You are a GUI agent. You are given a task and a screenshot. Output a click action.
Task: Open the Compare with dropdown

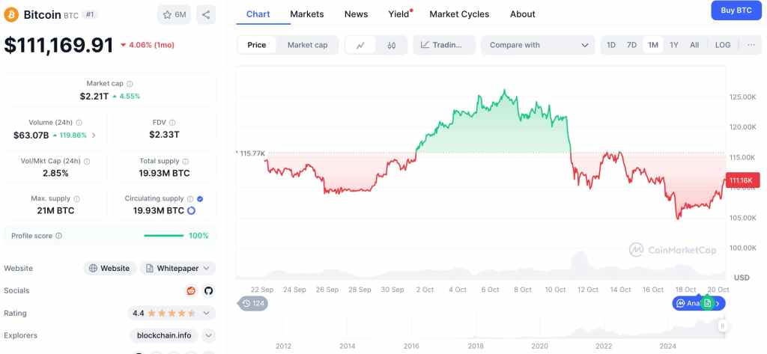click(538, 45)
